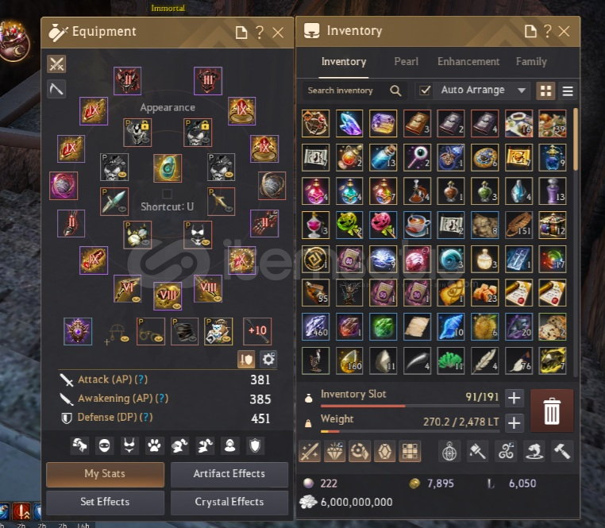605x528 pixels.
Task: Expand the Auto Arrange dropdown arrow
Action: 522,91
